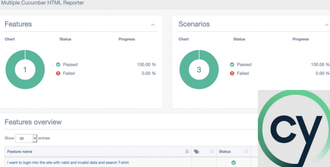Click the sort icon beside Feature name
Viewport: 330px width, 167px height.
[x=187, y=151]
